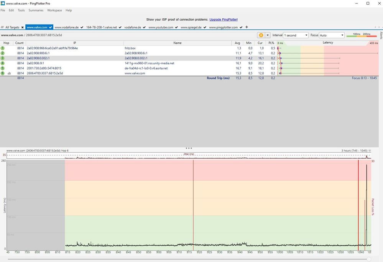Pause the trace with the orange pause button
The height and width of the screenshot is (262, 383).
click(261, 35)
